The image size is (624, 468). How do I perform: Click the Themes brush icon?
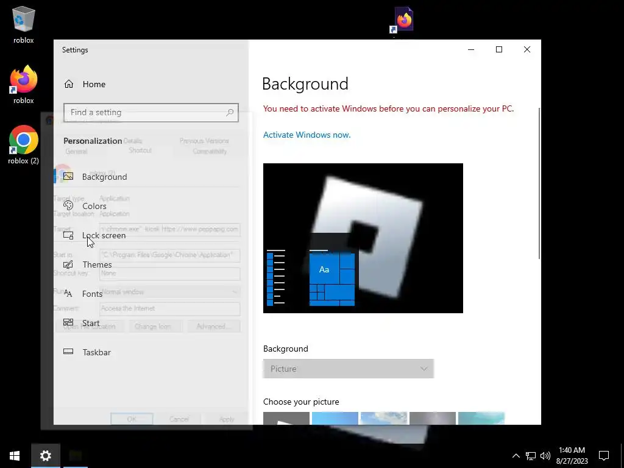click(x=68, y=264)
